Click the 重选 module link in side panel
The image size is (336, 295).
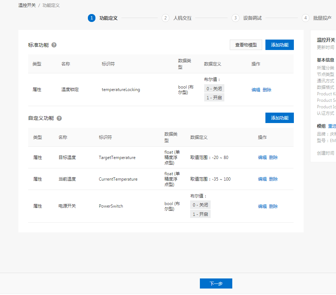pos(332,126)
